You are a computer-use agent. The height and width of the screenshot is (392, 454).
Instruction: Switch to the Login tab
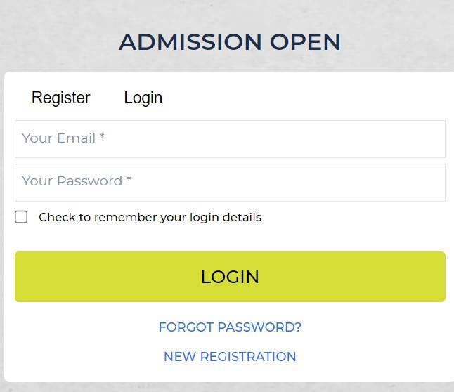(x=143, y=98)
